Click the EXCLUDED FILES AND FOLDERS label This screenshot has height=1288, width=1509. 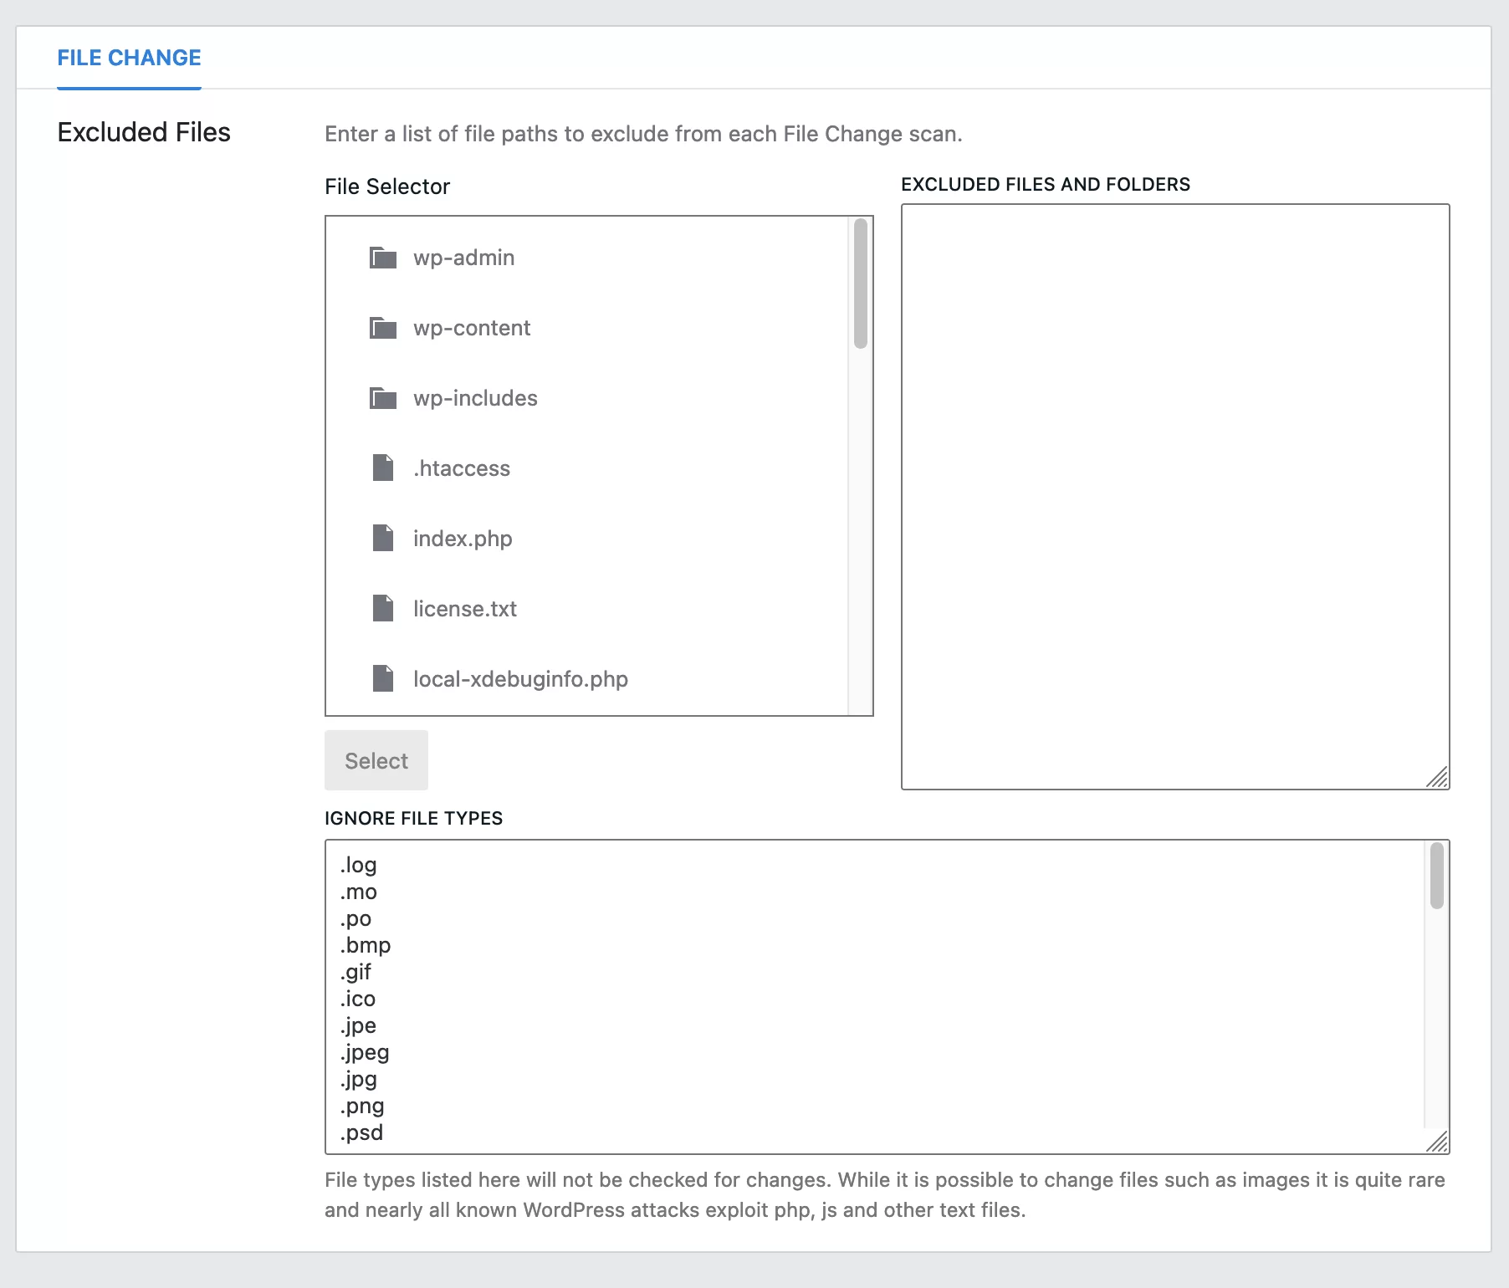1046,184
